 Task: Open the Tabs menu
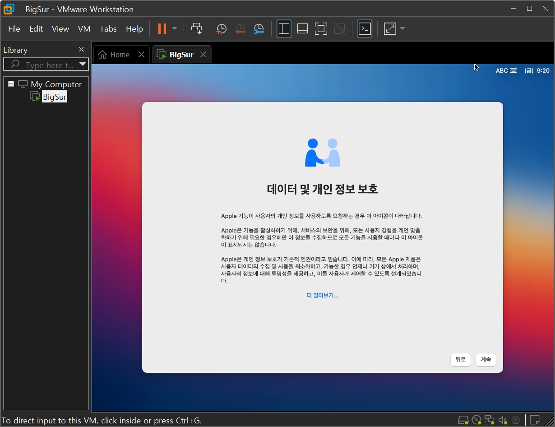click(108, 28)
